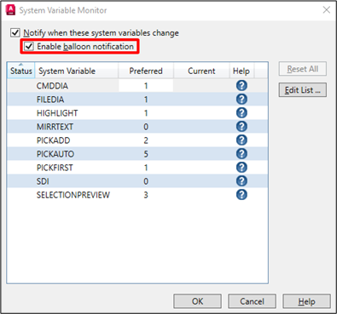Image resolution: width=337 pixels, height=314 pixels.
Task: Click MIRRTEXT preferred value 0
Action: click(146, 127)
